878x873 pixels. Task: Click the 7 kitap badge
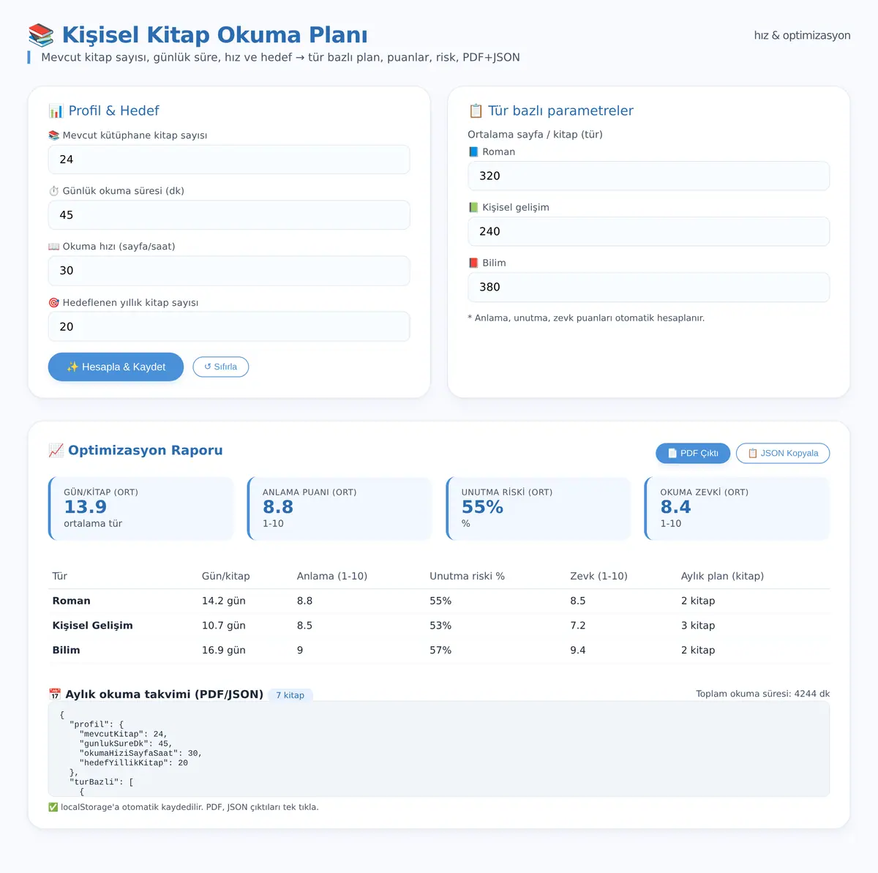(x=290, y=695)
